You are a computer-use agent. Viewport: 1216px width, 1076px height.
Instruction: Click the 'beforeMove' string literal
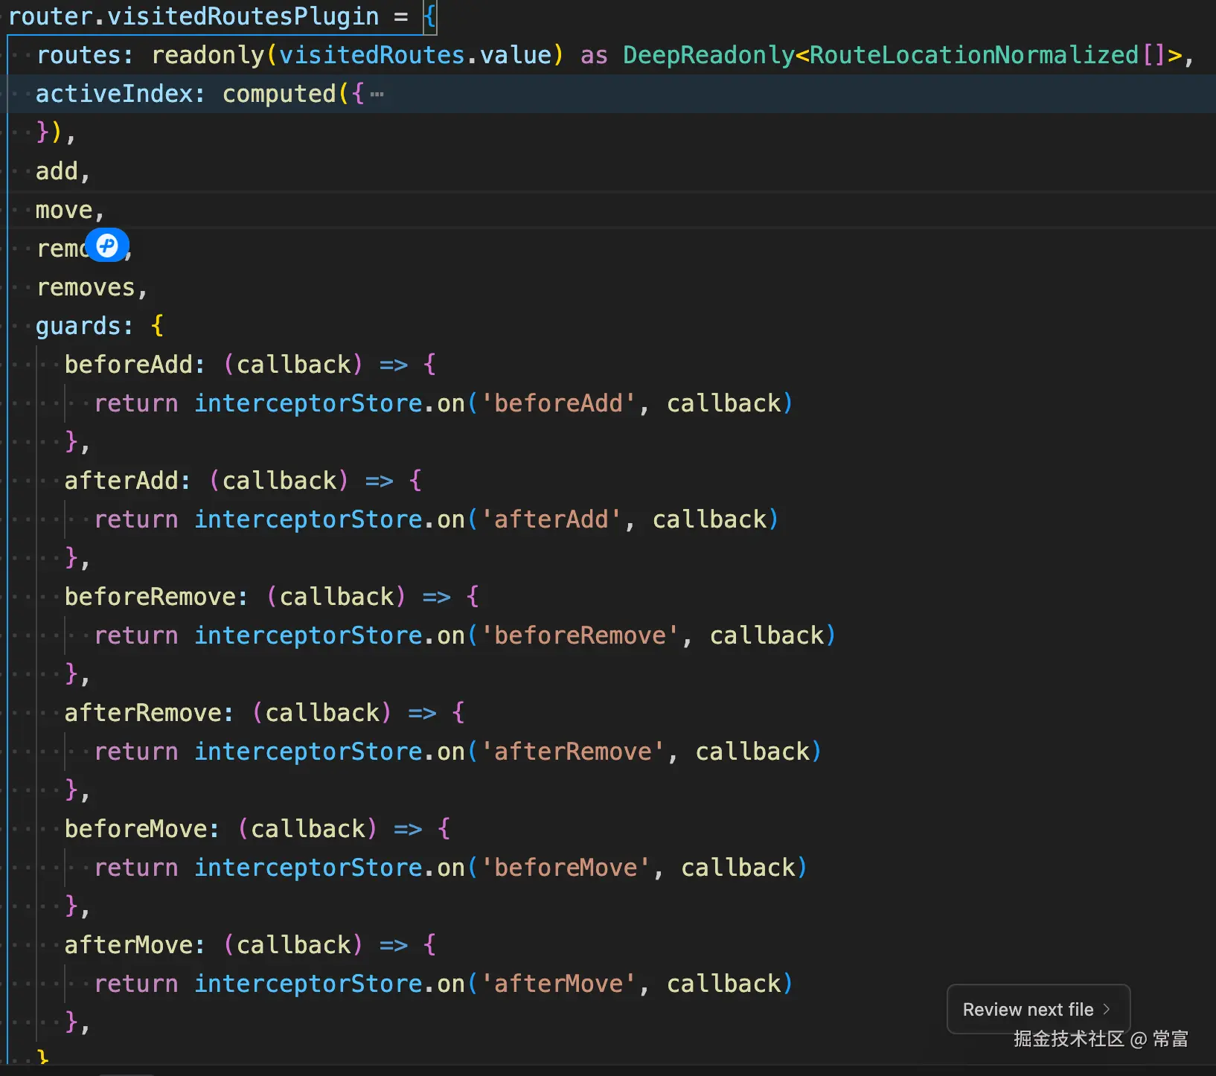tap(566, 868)
